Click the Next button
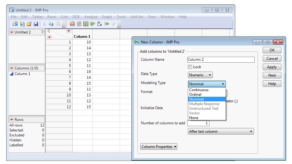The width and height of the screenshot is (292, 164). pos(272,75)
